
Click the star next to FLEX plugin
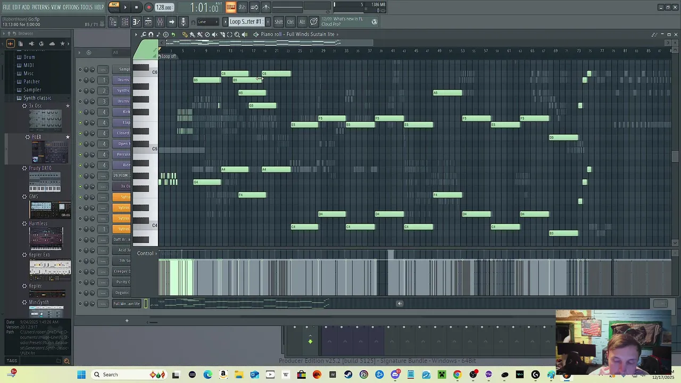point(68,137)
